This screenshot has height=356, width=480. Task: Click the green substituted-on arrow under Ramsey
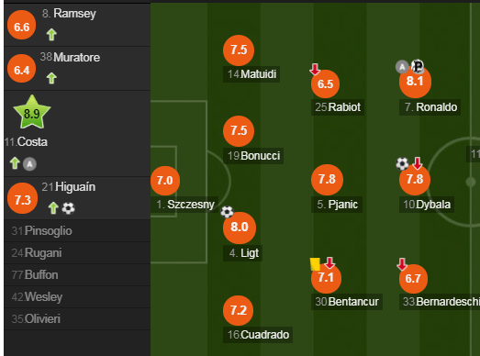pos(51,35)
